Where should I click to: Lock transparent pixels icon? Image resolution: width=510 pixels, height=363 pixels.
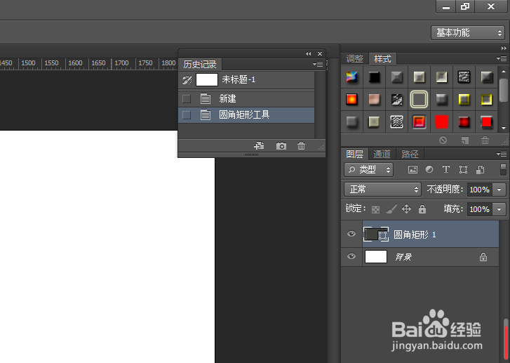(x=376, y=209)
